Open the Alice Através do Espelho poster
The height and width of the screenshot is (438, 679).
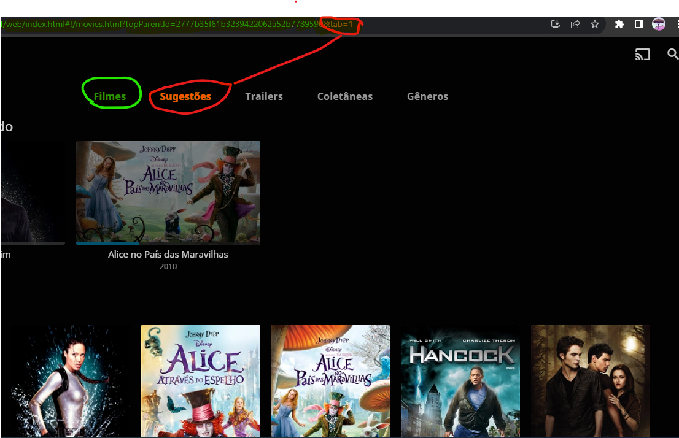click(x=201, y=380)
